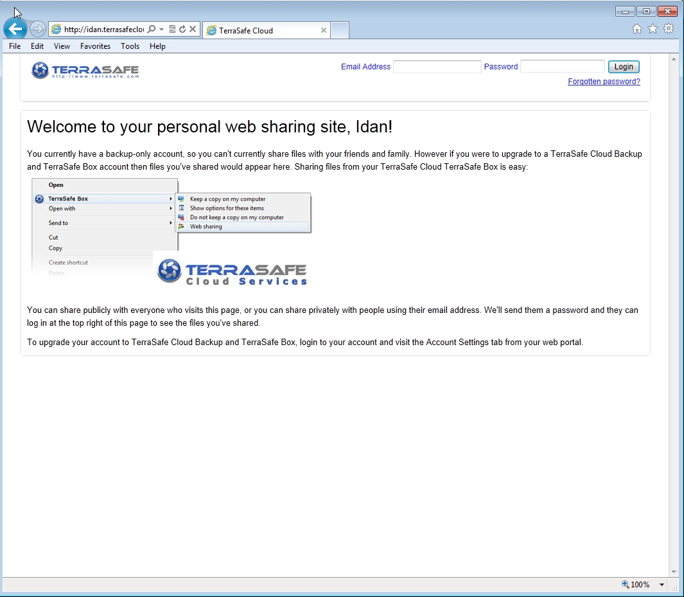Click the page heading Welcome text

pos(209,127)
